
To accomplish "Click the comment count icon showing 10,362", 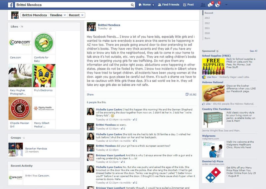I will [187, 94].
